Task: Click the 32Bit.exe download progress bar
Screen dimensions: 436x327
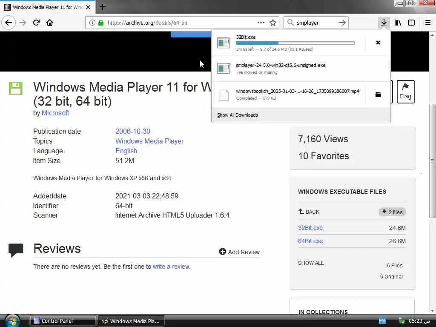Action: 295,43
